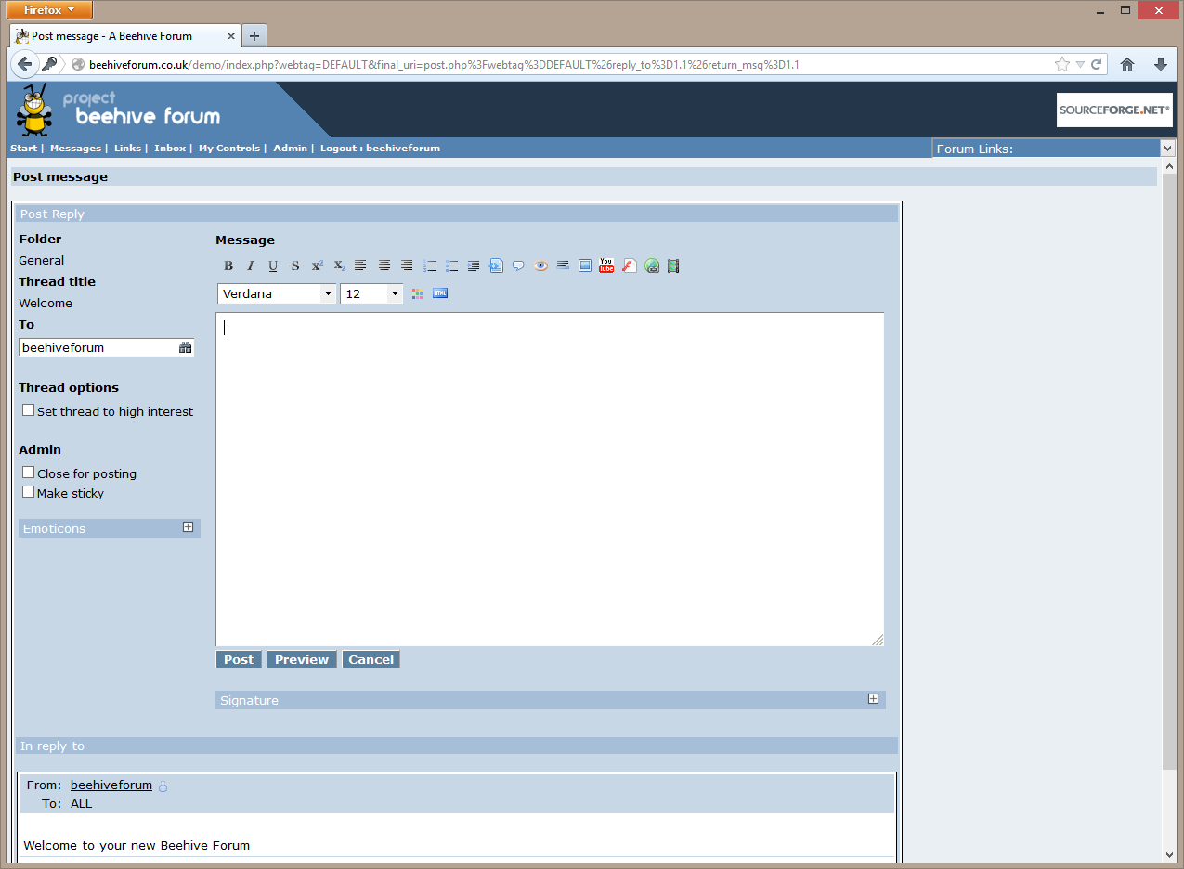Open the Admin menu item
The image size is (1184, 869).
point(290,148)
